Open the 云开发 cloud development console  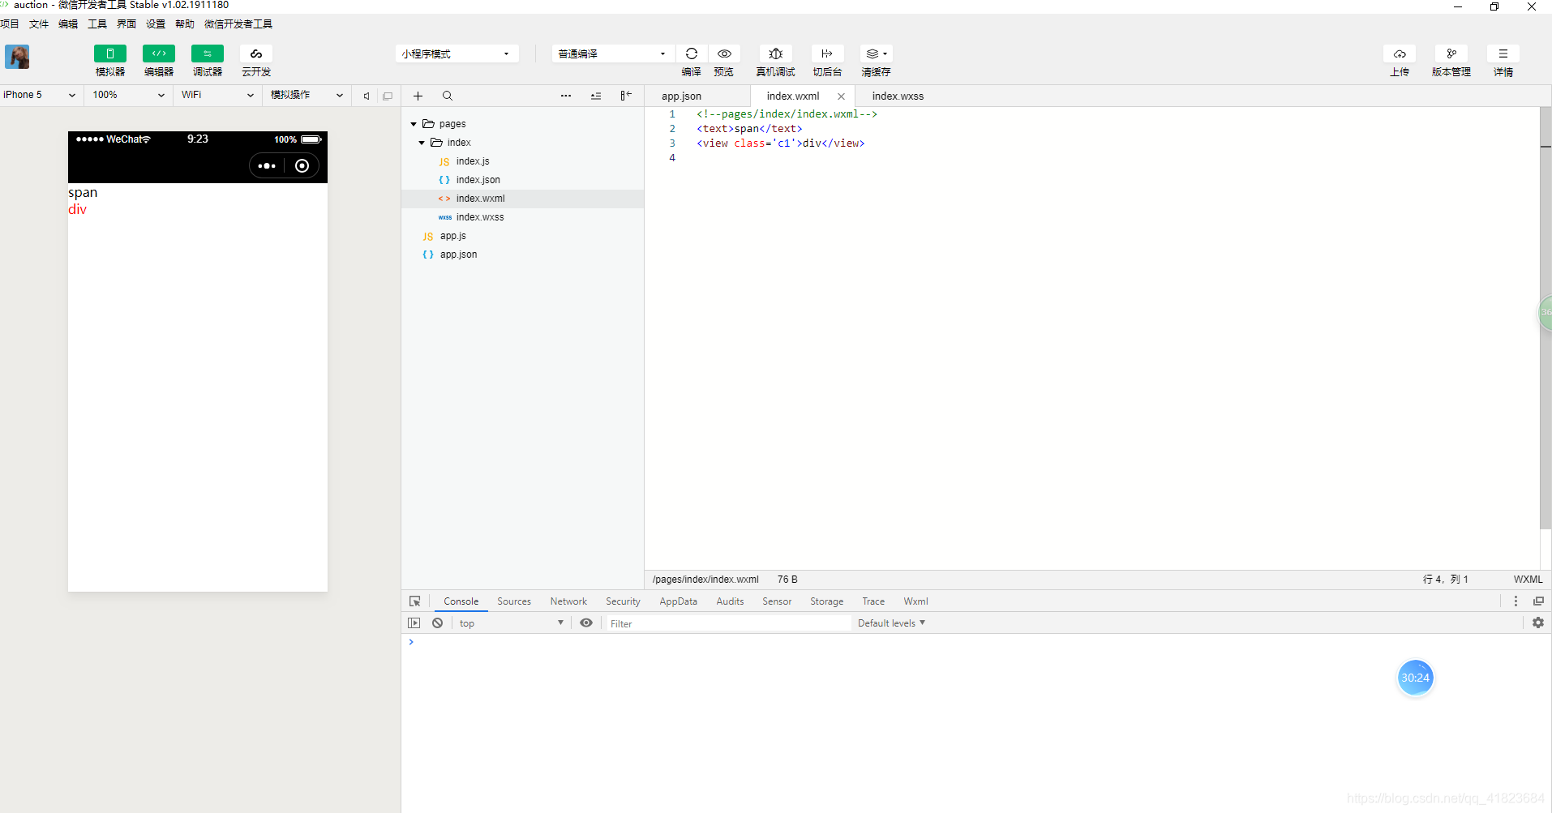click(255, 53)
